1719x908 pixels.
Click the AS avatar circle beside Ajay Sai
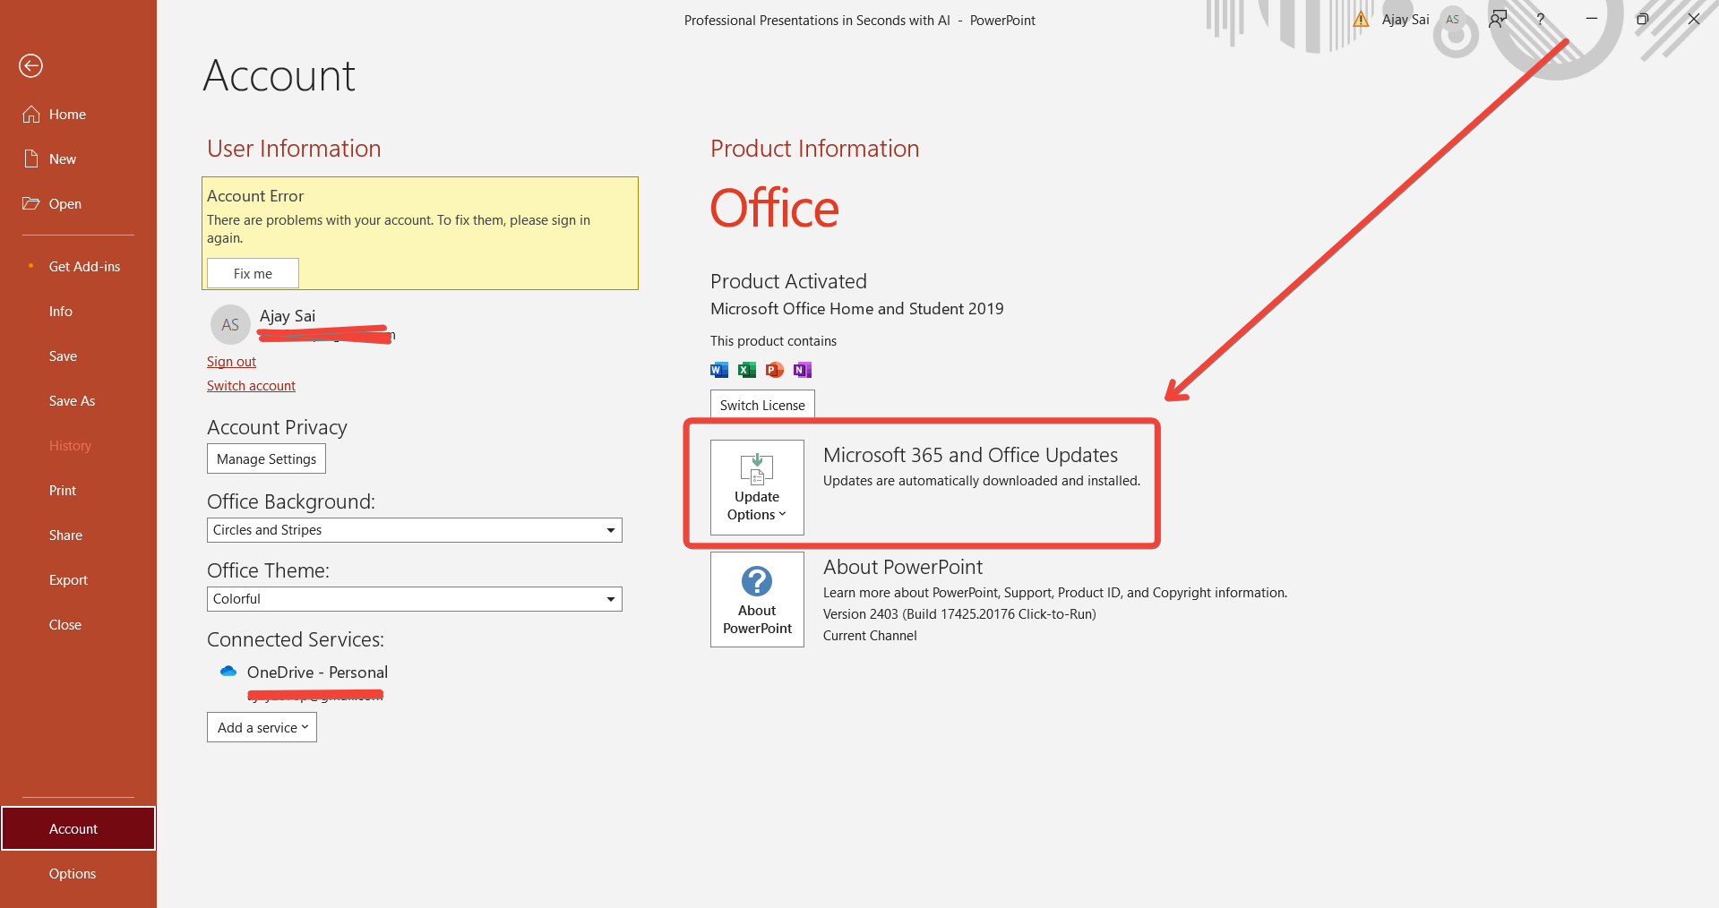(x=230, y=324)
